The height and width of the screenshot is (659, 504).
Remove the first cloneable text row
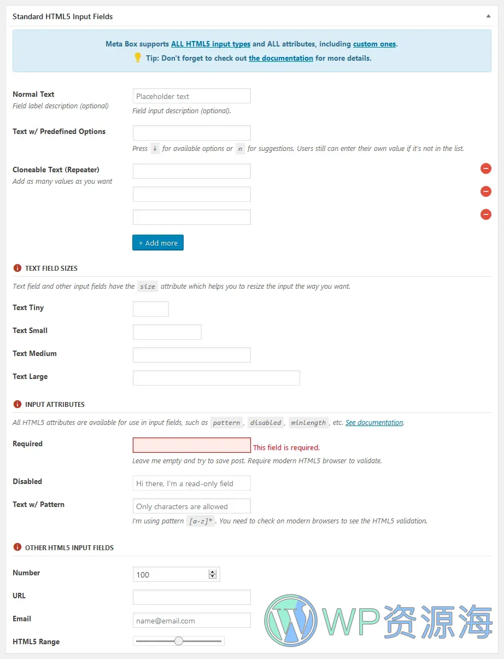(x=485, y=168)
